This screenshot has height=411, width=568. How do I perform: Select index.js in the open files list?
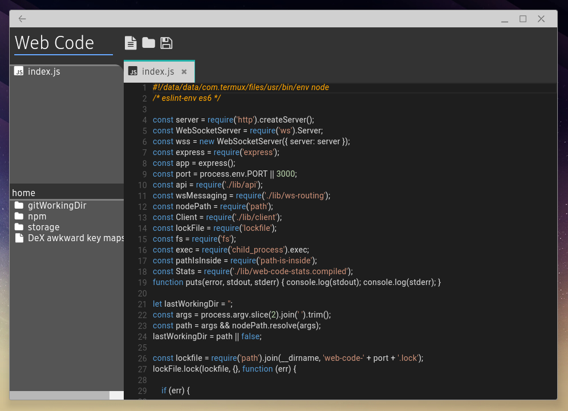[x=44, y=71]
